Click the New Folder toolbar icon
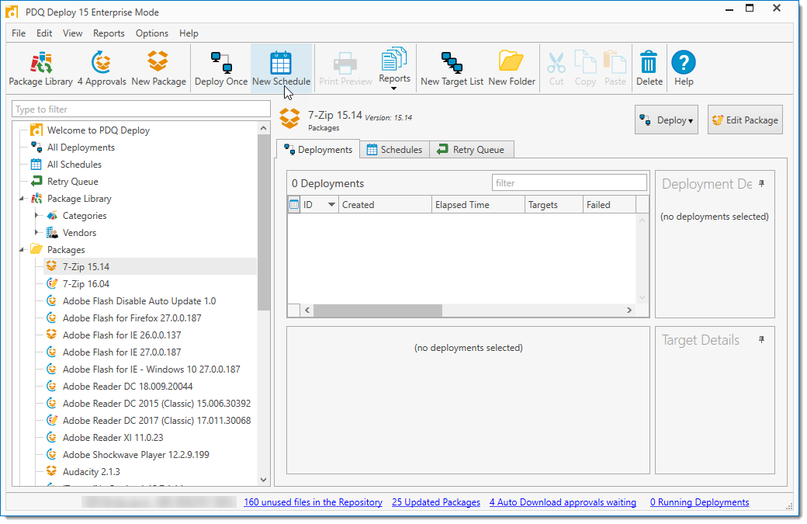Viewport: 807px width, 524px height. pyautogui.click(x=511, y=61)
